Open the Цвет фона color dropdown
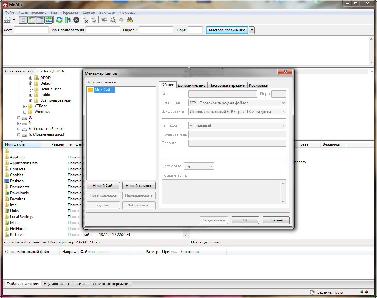The width and height of the screenshot is (377, 298). [199, 166]
